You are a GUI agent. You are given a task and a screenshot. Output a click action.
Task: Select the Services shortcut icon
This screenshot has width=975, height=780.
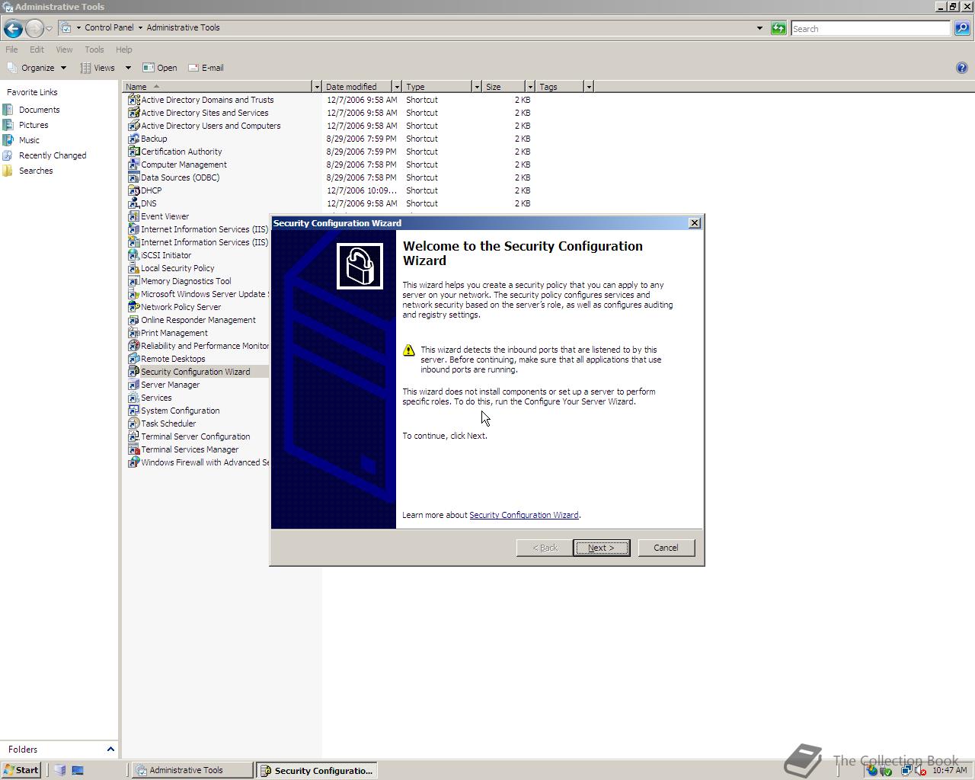(133, 398)
